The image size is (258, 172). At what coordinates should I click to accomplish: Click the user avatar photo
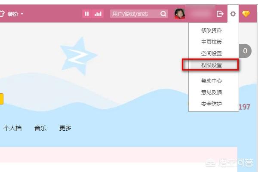(179, 14)
